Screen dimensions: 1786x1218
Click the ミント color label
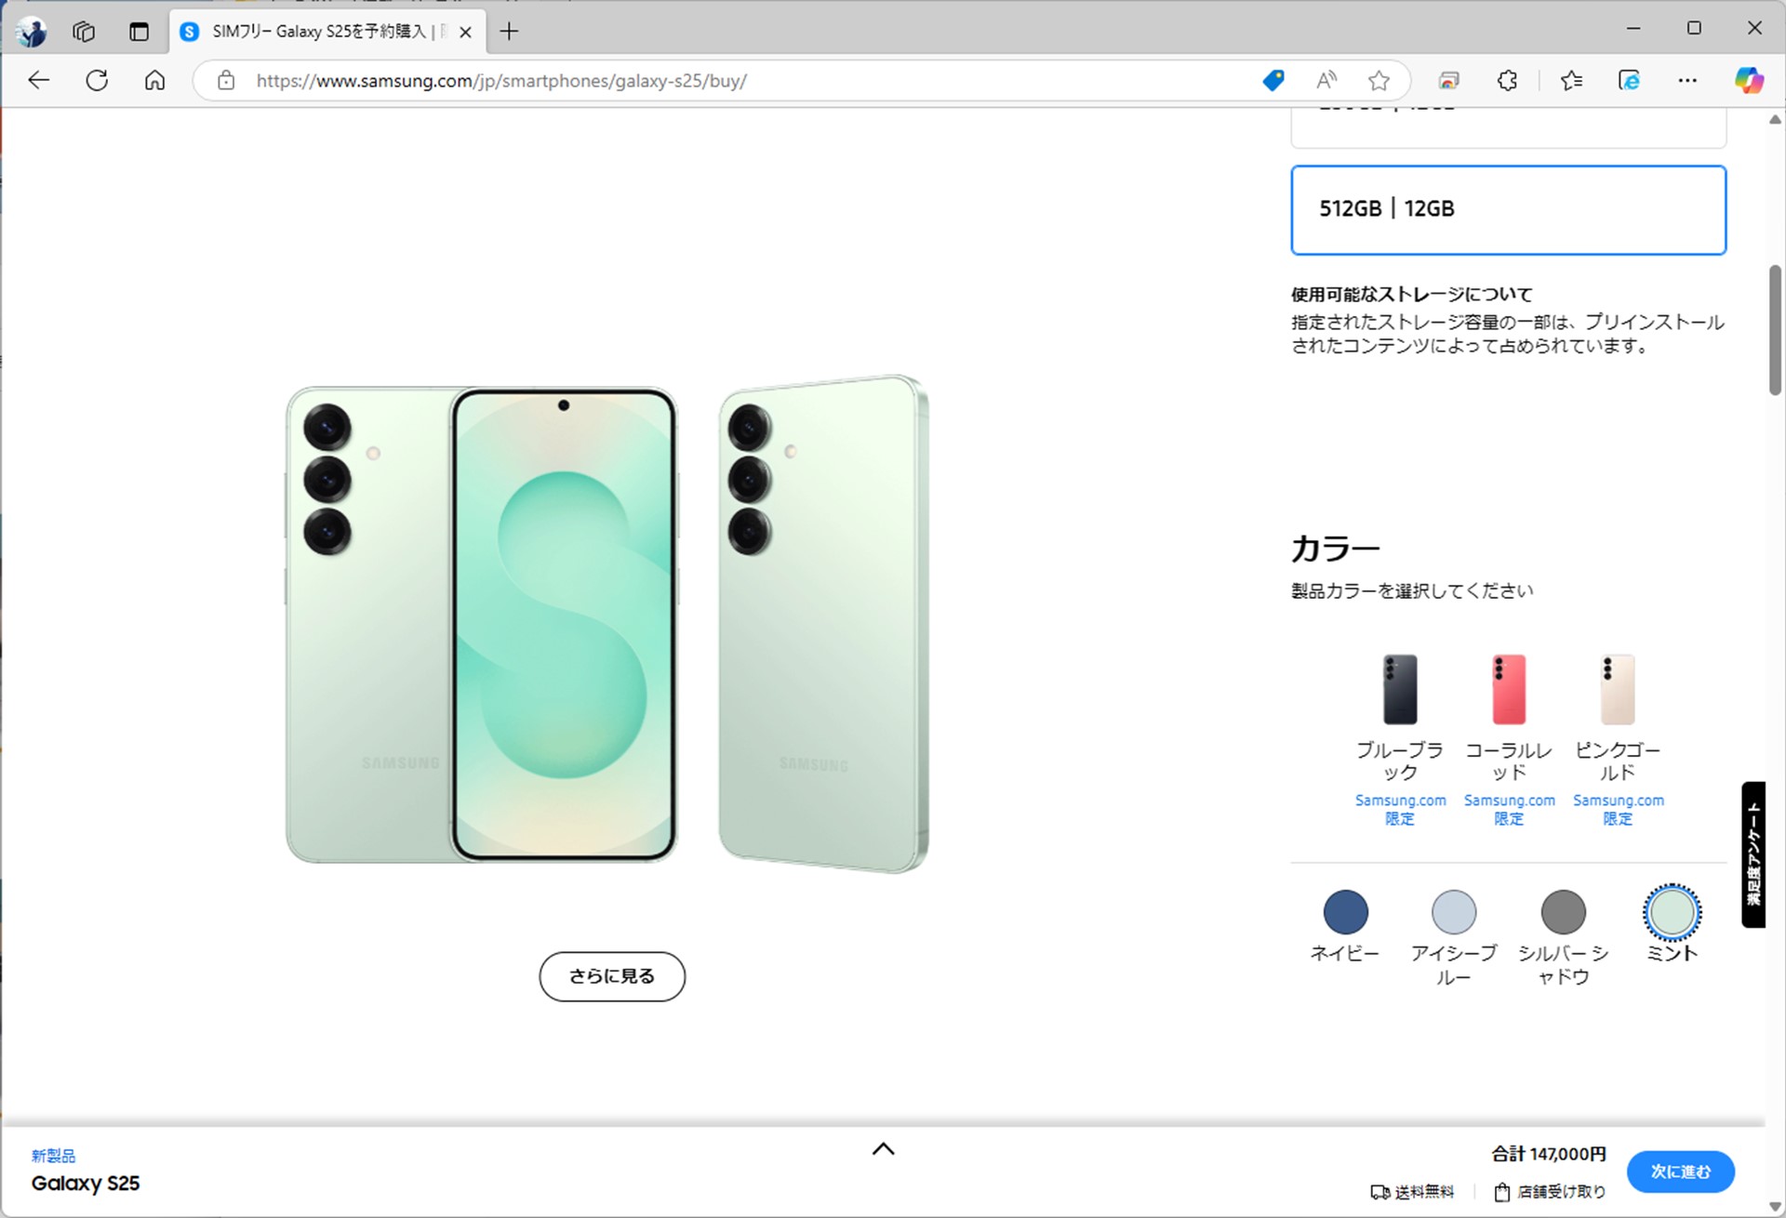[x=1672, y=953]
